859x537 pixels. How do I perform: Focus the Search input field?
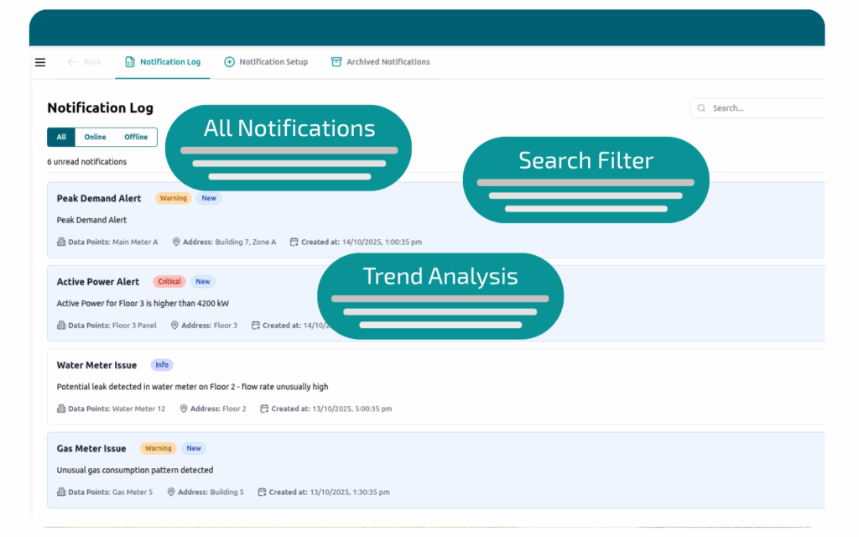click(x=763, y=108)
